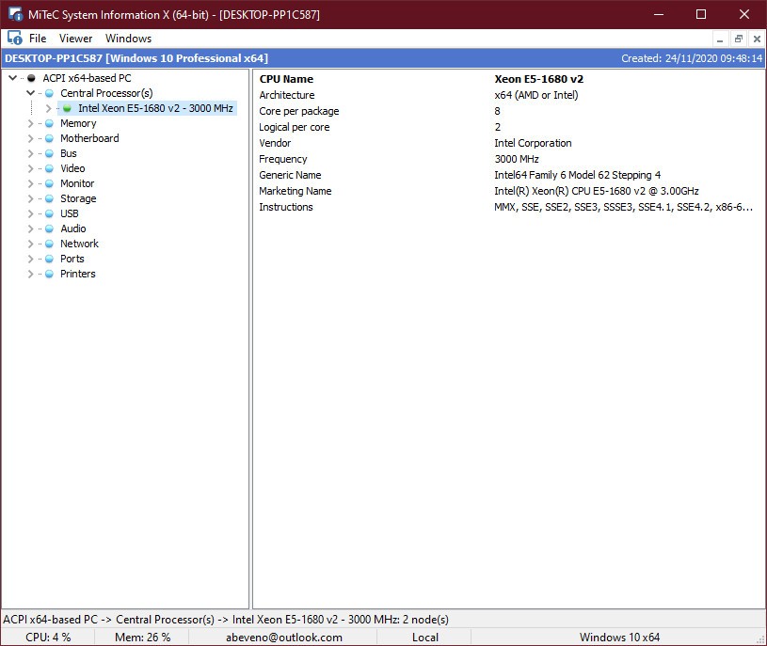
Task: Select Storage in the tree
Action: [78, 198]
